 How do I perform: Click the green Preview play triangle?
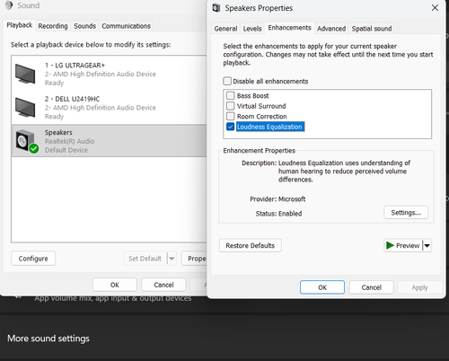(x=390, y=245)
